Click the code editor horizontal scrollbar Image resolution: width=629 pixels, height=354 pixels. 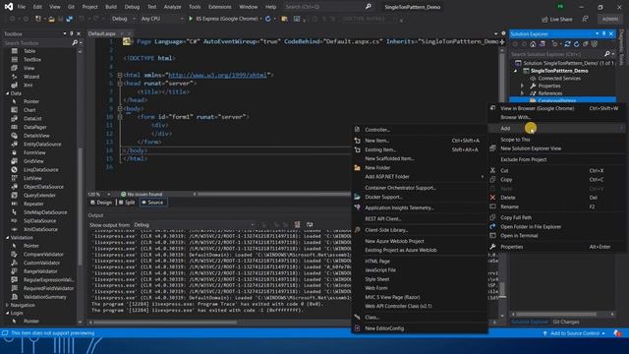click(x=273, y=195)
